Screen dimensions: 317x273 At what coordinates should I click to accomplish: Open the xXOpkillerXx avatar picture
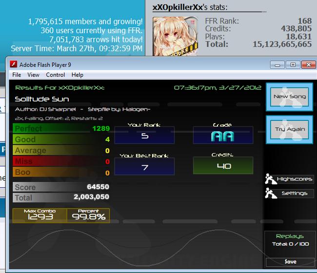click(176, 36)
